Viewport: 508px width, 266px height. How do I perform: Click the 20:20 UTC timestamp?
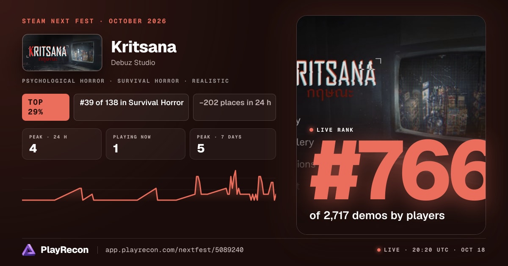click(431, 250)
